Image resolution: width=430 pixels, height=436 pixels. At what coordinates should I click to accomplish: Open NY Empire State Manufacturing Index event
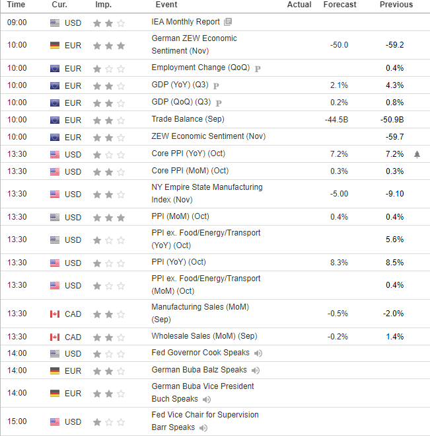click(207, 193)
